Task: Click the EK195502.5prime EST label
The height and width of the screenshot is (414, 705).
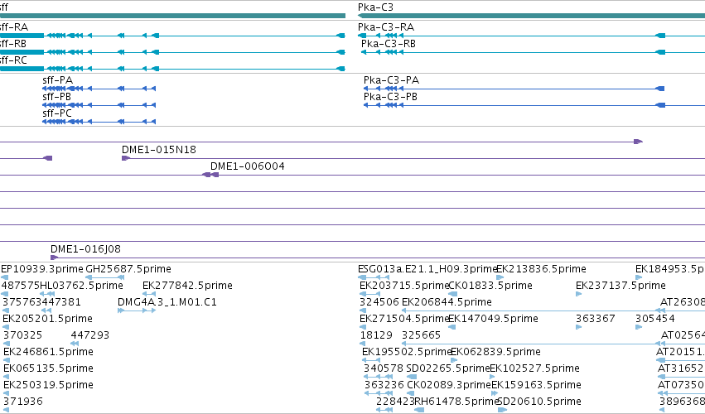Action: pyautogui.click(x=407, y=352)
